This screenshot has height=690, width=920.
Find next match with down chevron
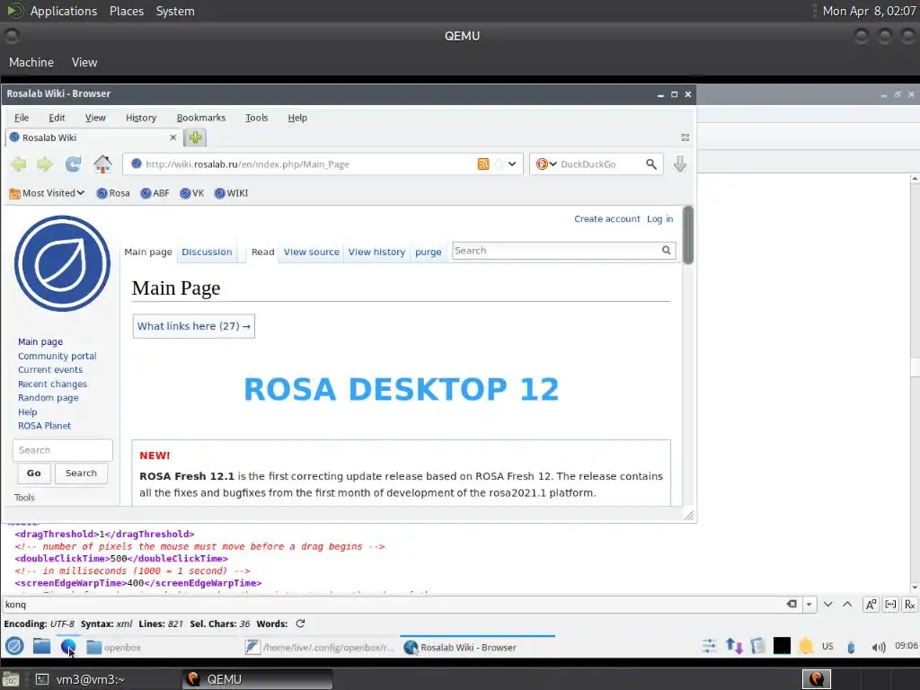[x=827, y=605]
